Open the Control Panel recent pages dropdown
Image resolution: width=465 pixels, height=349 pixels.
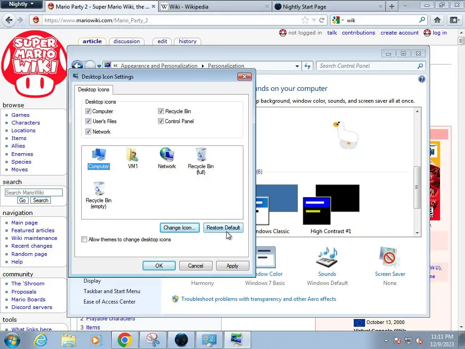(x=99, y=66)
